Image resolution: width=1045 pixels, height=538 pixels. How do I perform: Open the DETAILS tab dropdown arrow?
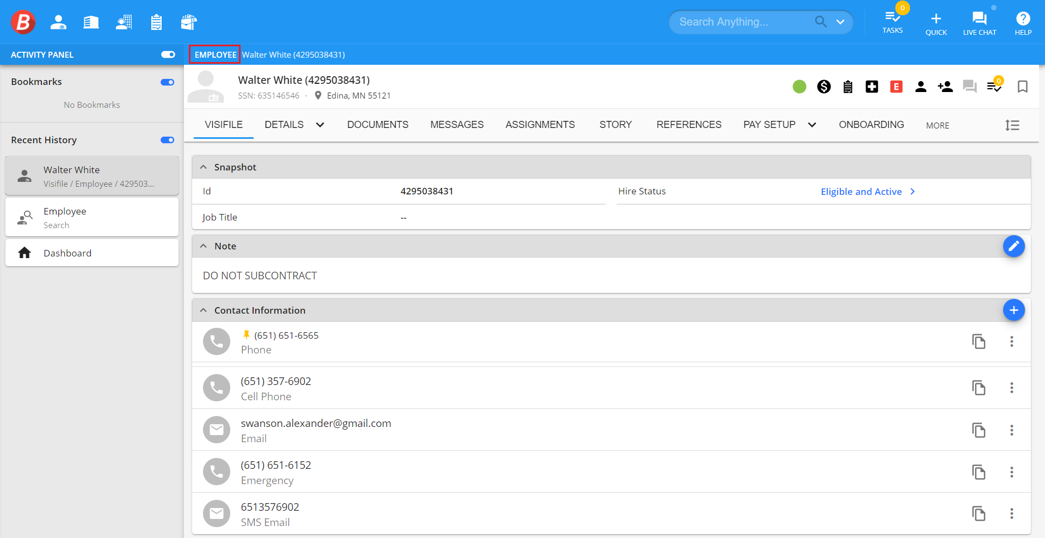click(x=320, y=125)
